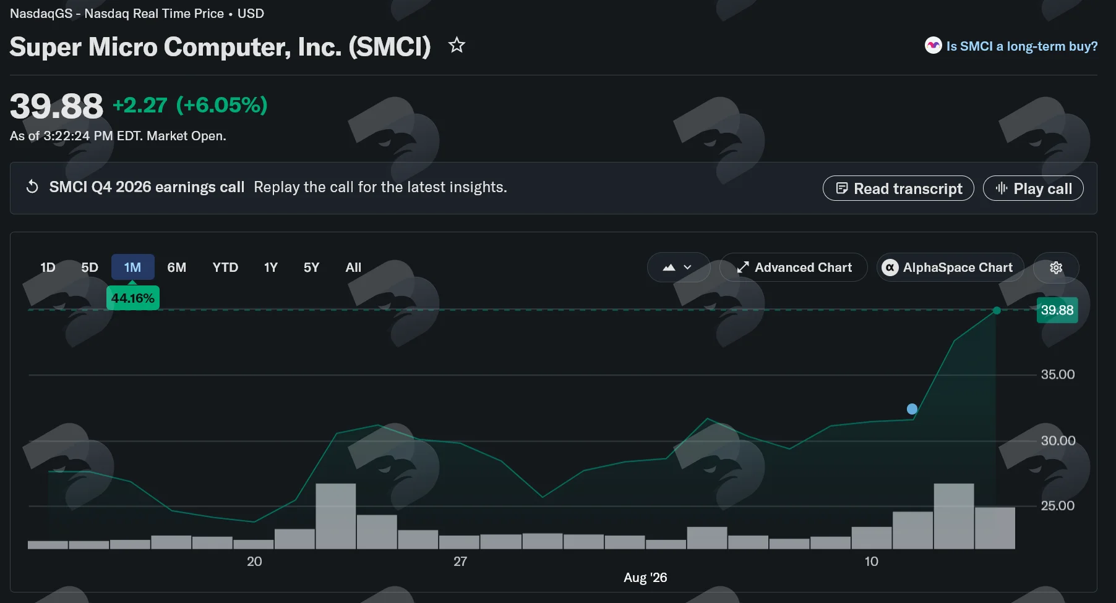Click the blue event marker on chart
Screen dimensions: 1116x603
912,409
